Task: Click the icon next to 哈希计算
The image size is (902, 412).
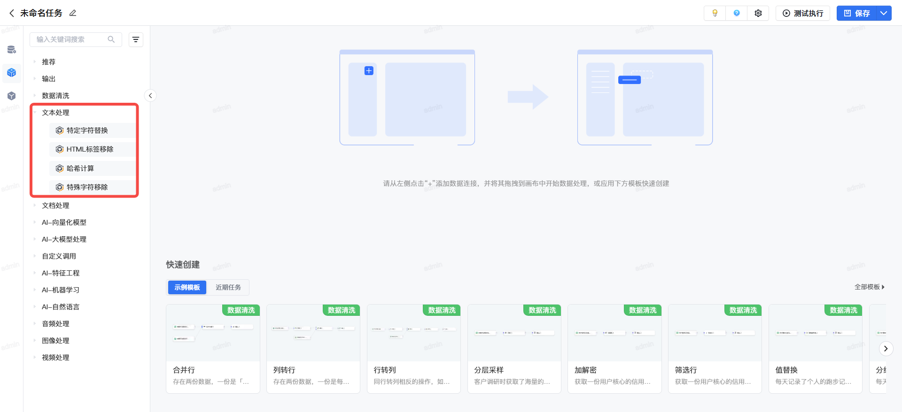Action: pyautogui.click(x=60, y=168)
